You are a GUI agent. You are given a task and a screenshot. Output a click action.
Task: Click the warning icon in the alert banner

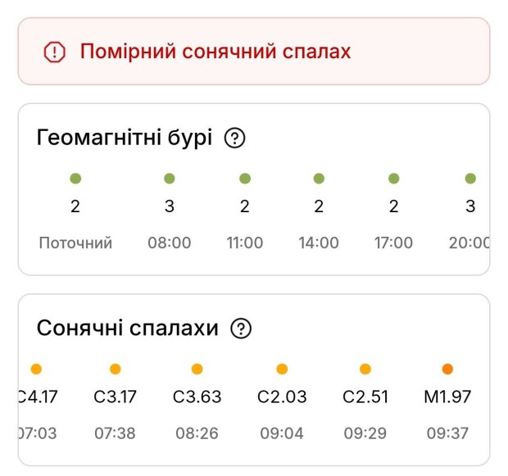pos(54,52)
